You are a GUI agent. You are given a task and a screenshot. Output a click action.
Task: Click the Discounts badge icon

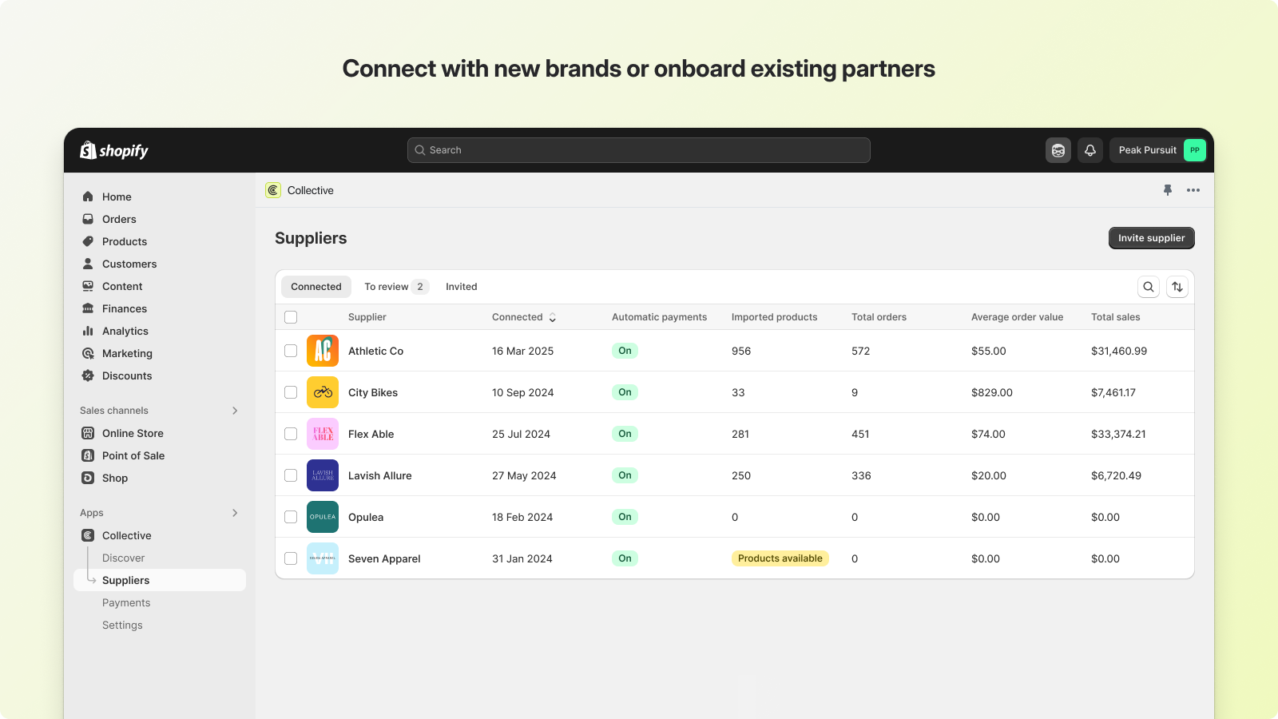coord(88,375)
